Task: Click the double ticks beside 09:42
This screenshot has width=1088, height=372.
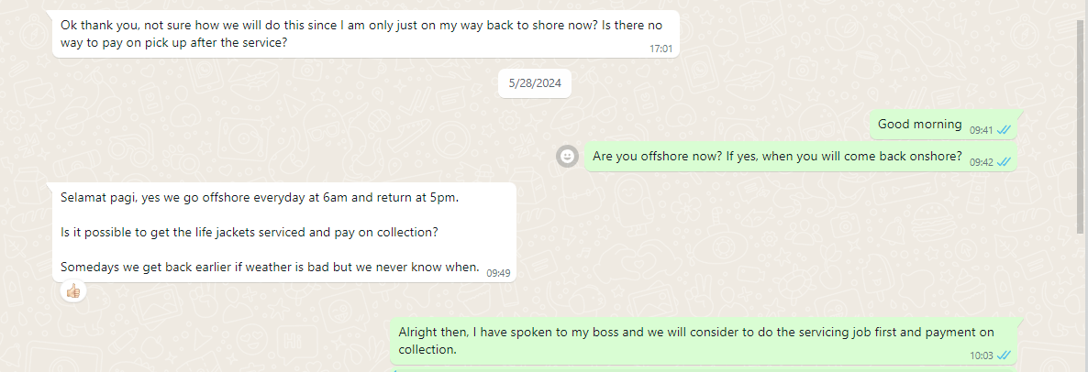Action: point(1004,162)
